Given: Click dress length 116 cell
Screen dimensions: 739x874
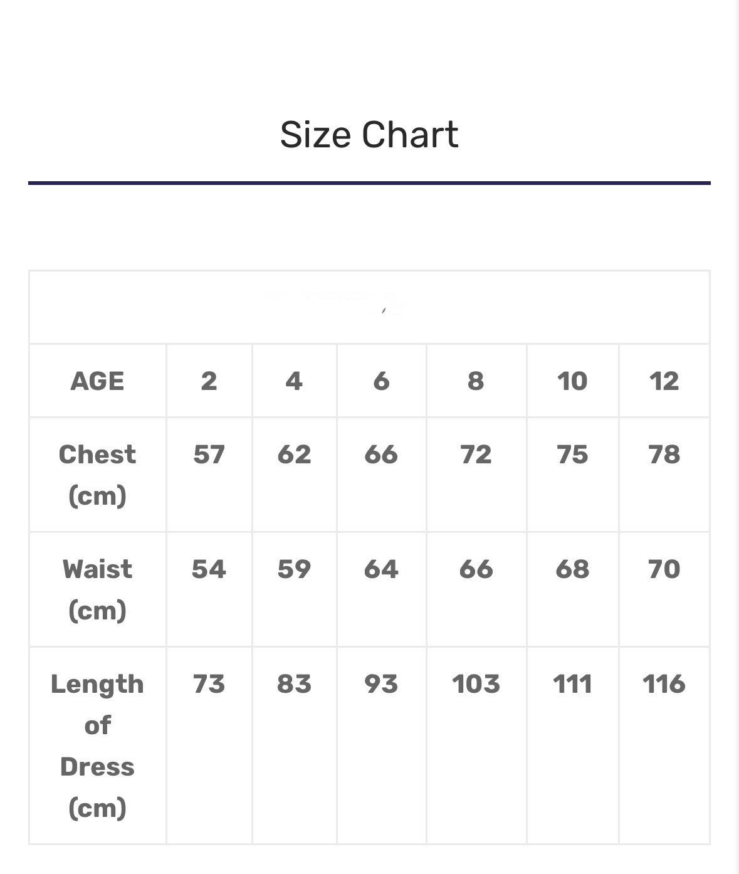Looking at the screenshot, I should 664,684.
